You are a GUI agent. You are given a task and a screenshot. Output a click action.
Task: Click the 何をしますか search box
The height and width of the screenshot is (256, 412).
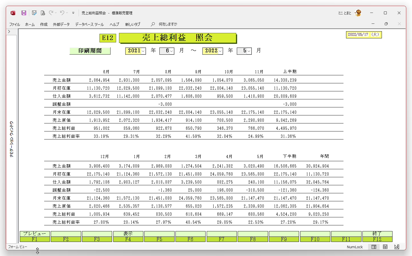point(168,24)
